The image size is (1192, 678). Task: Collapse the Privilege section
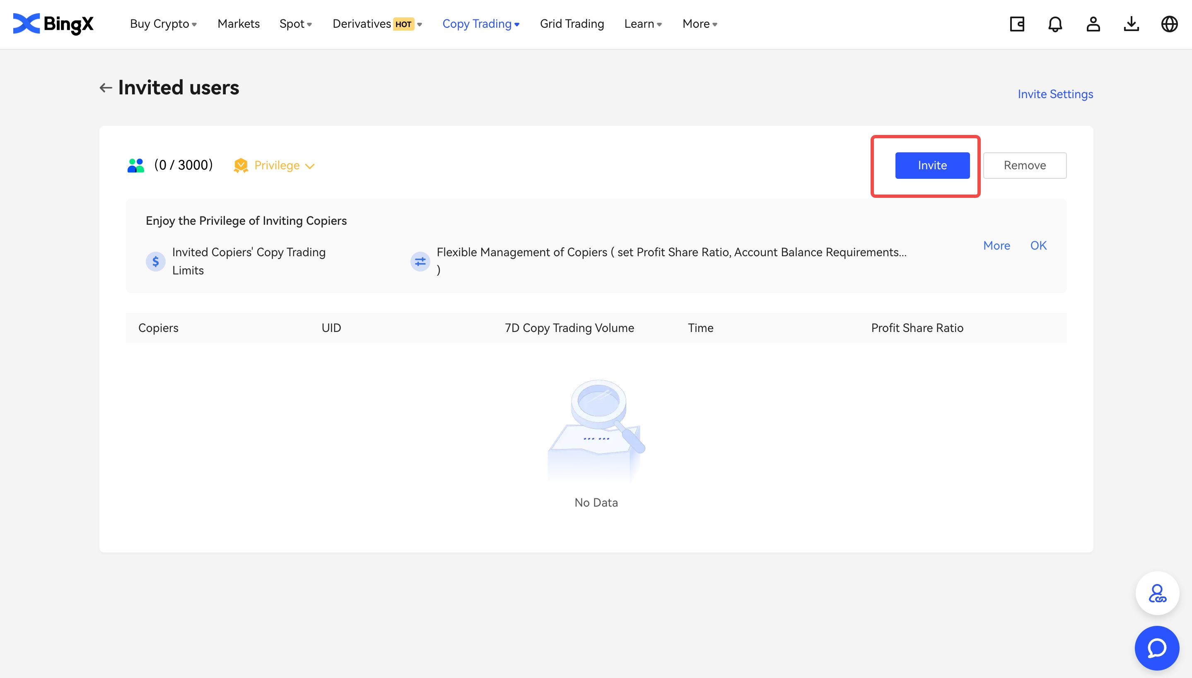[310, 166]
